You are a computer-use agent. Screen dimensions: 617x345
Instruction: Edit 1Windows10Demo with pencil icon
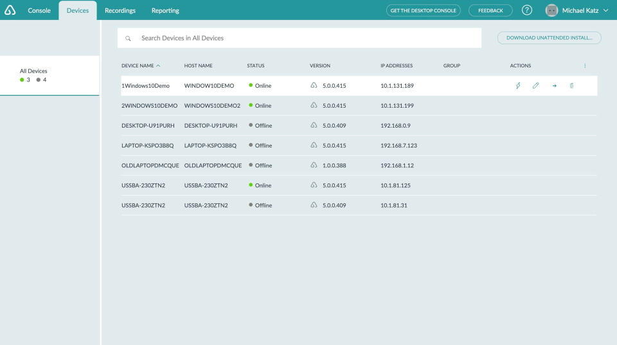click(x=535, y=85)
